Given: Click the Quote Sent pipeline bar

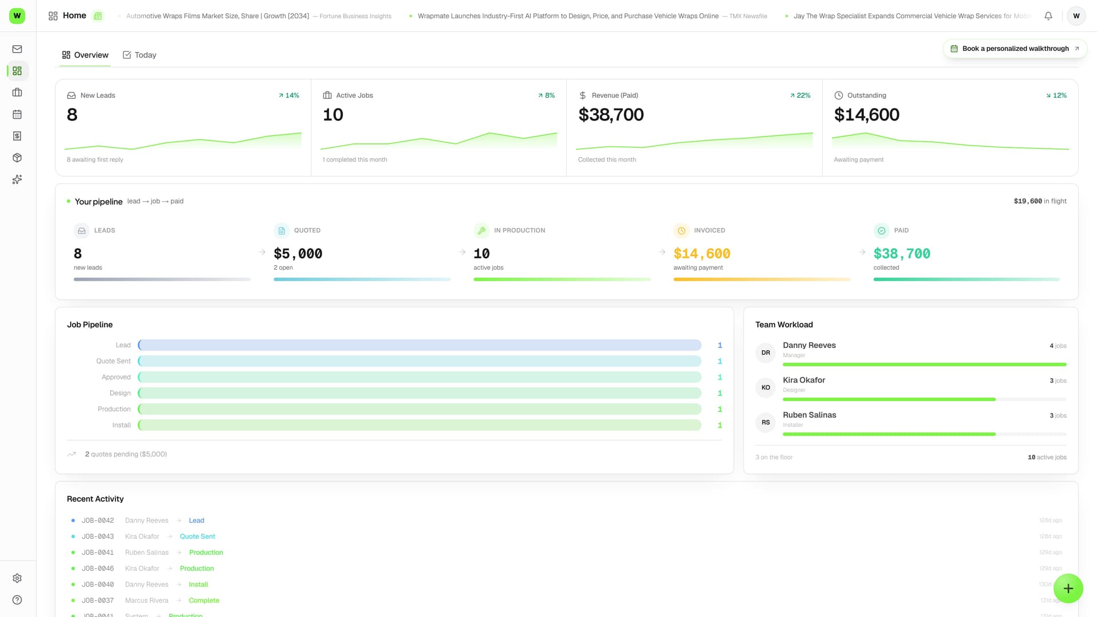Looking at the screenshot, I should tap(419, 361).
